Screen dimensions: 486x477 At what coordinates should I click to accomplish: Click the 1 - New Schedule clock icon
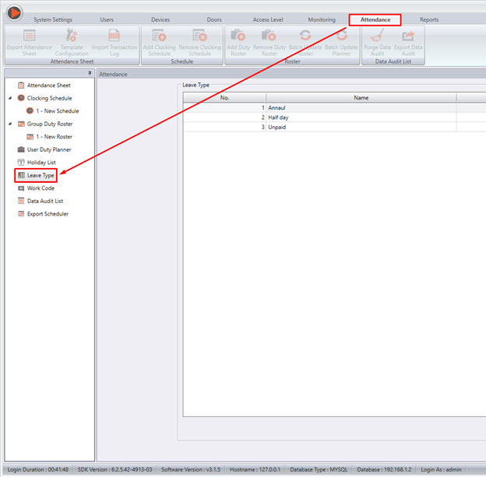(30, 110)
